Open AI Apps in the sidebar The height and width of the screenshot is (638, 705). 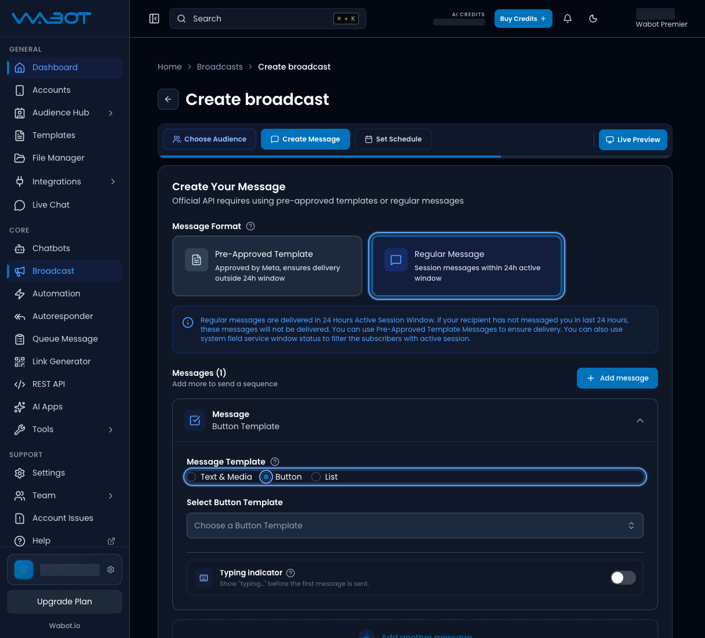click(64, 407)
